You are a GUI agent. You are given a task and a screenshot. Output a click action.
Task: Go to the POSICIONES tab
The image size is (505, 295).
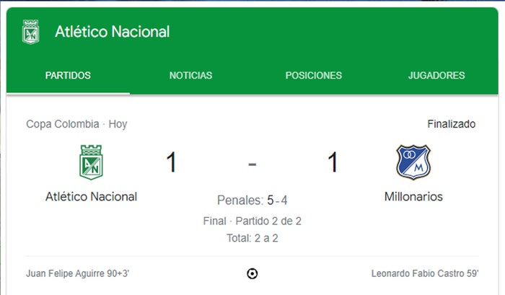click(313, 75)
